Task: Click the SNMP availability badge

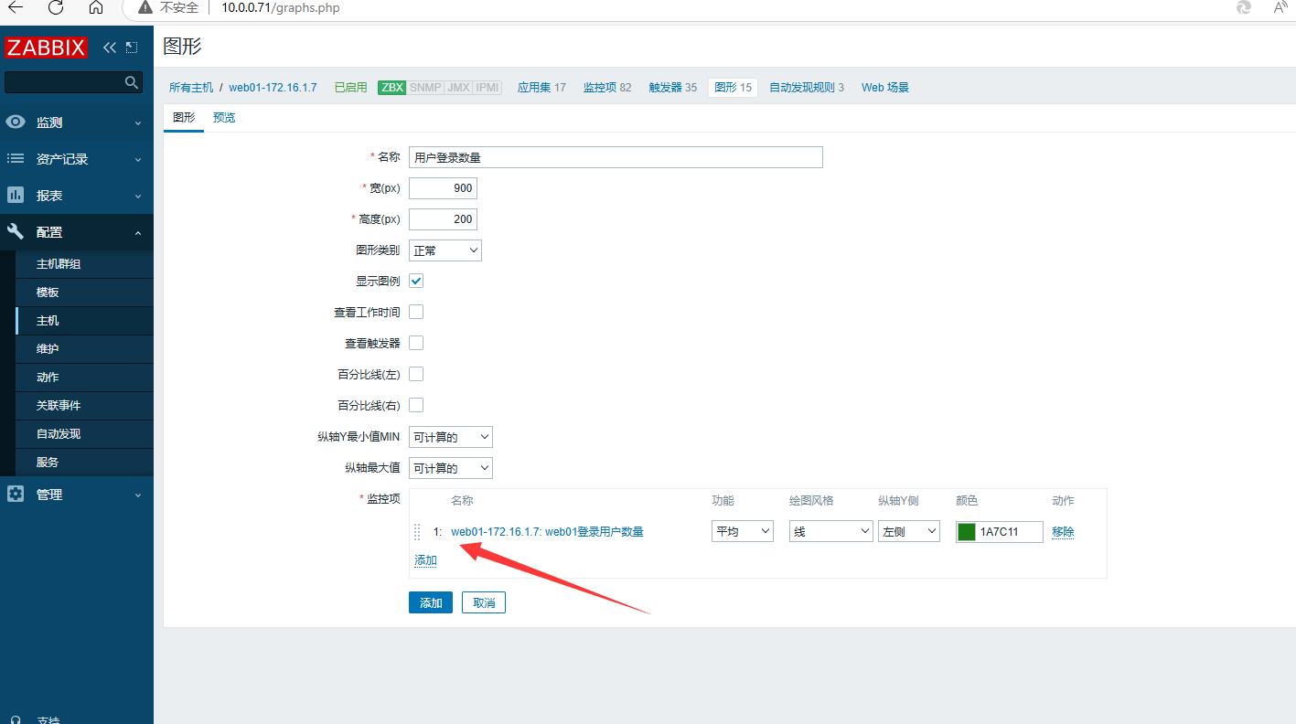Action: click(x=425, y=88)
